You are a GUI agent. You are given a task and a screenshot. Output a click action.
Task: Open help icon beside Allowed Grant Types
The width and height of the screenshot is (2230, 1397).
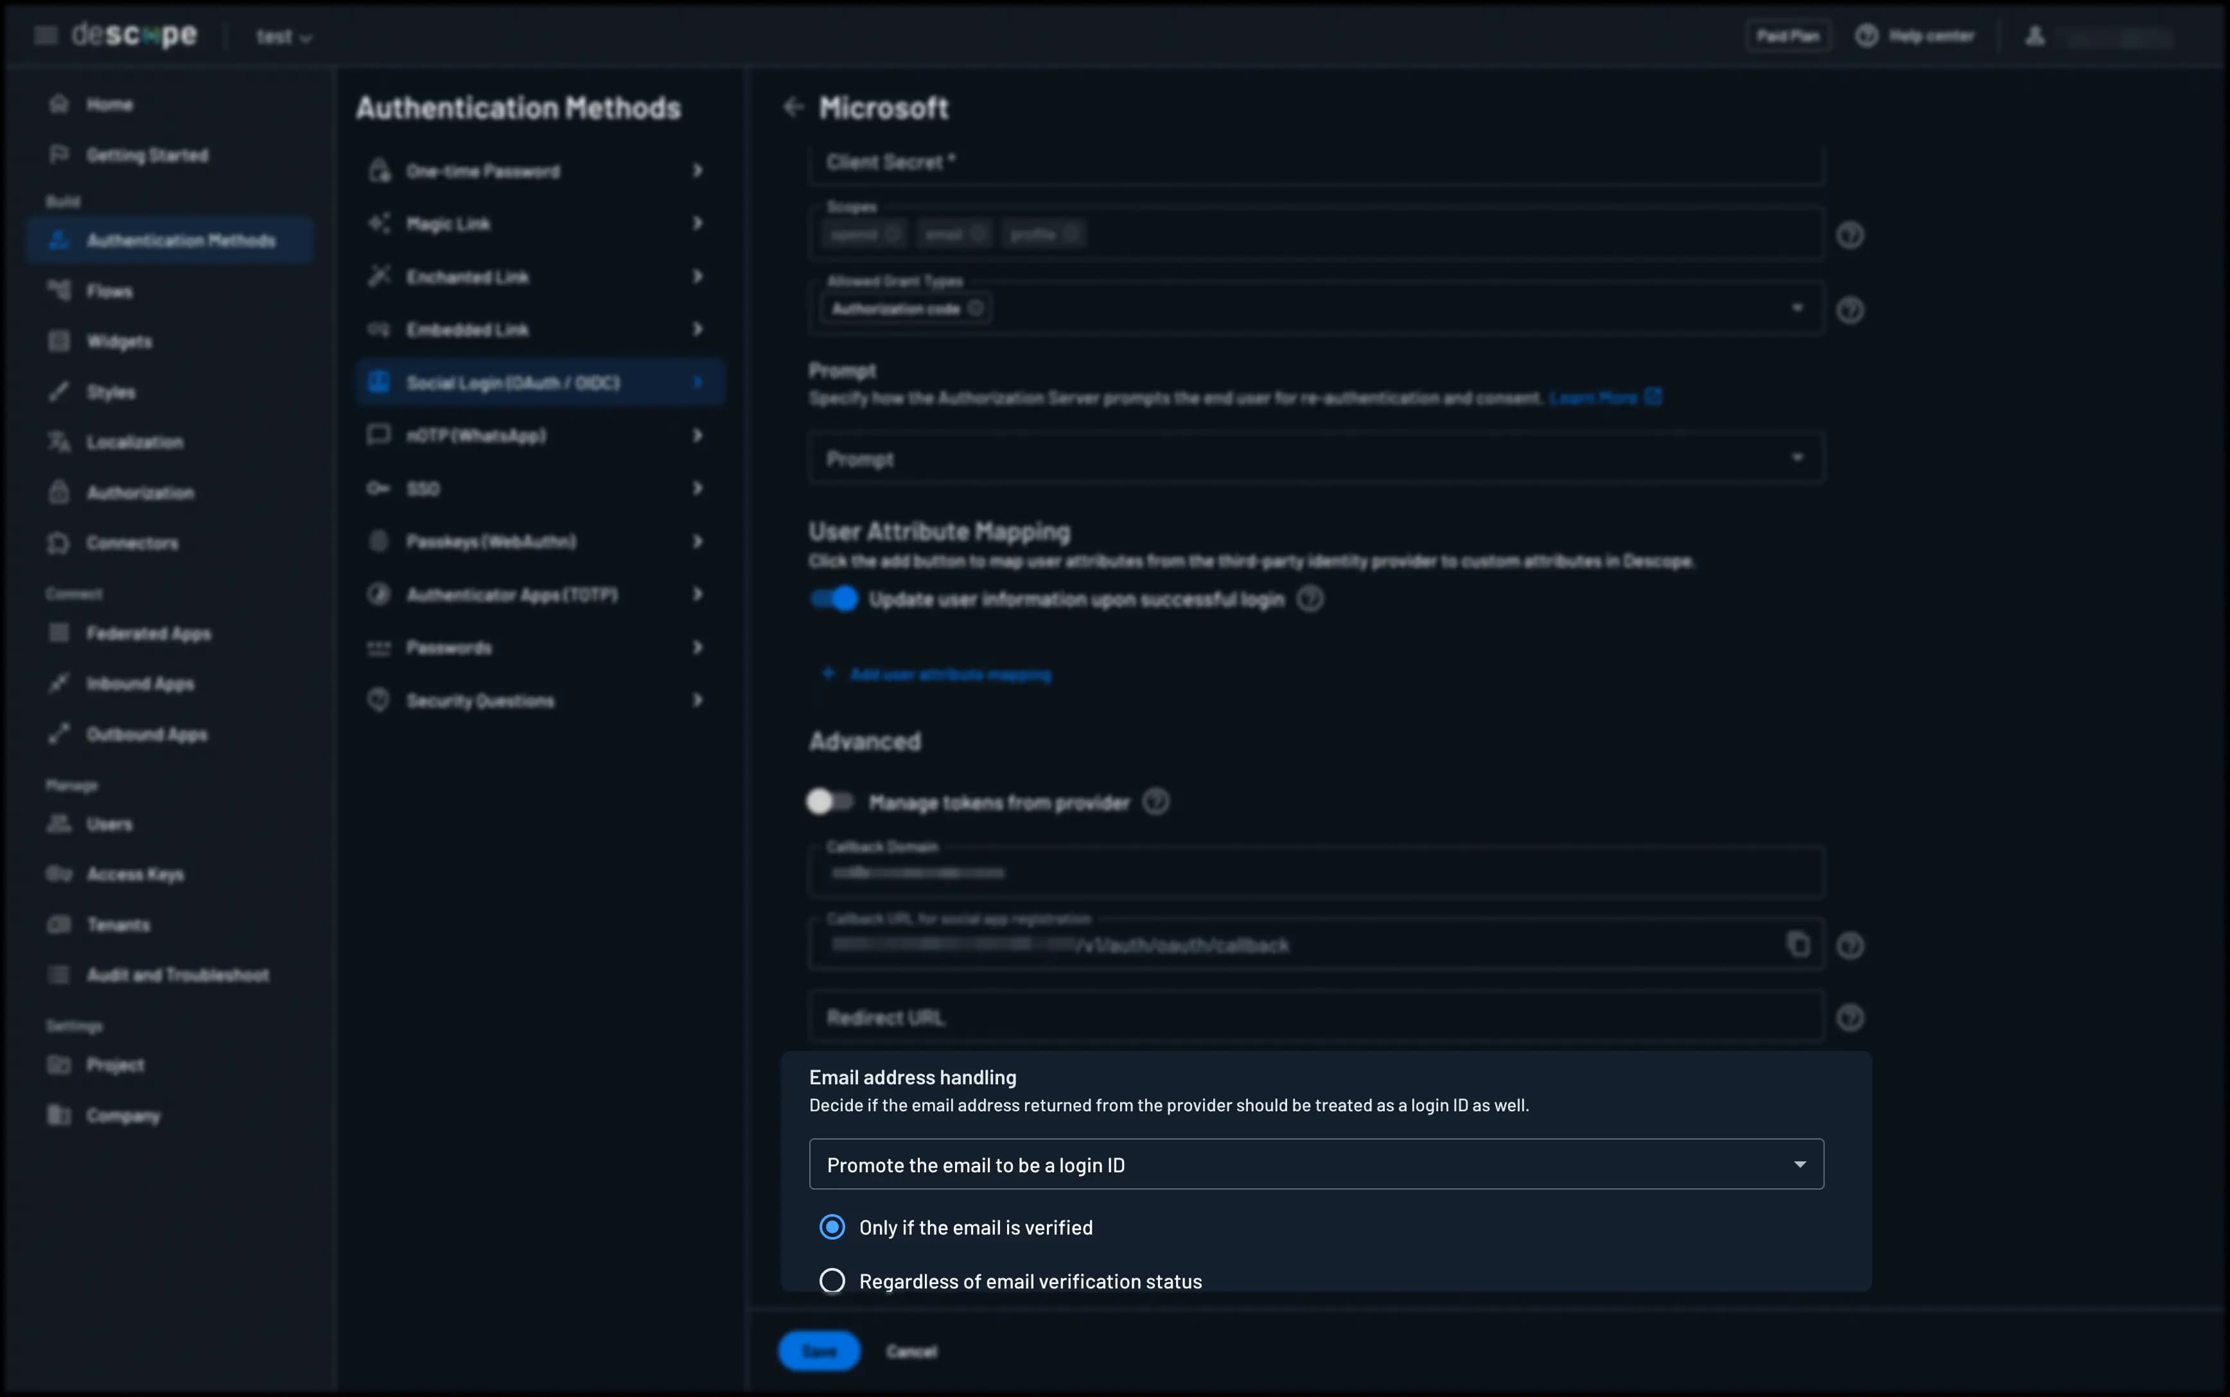click(x=1849, y=309)
